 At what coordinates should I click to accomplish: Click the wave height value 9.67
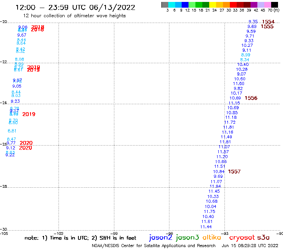(22, 35)
